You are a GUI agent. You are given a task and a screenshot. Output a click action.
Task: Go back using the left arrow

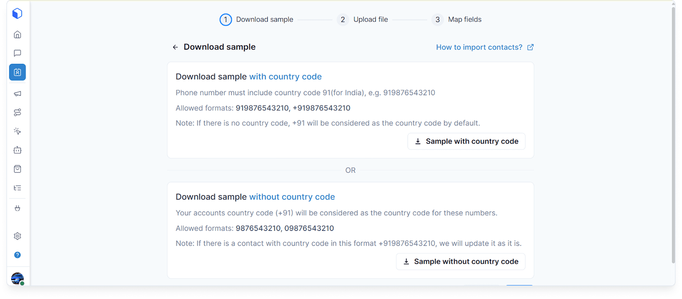pyautogui.click(x=175, y=47)
